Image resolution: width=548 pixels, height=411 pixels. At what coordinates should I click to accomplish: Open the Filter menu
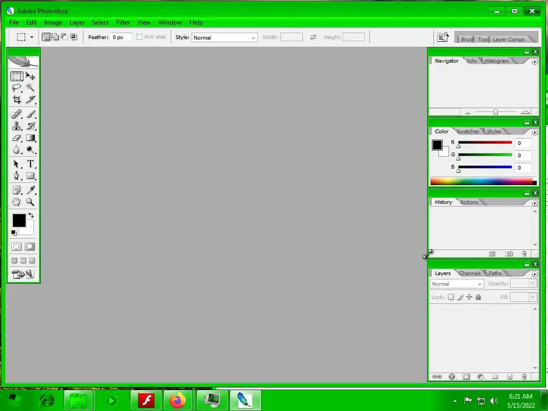(123, 22)
